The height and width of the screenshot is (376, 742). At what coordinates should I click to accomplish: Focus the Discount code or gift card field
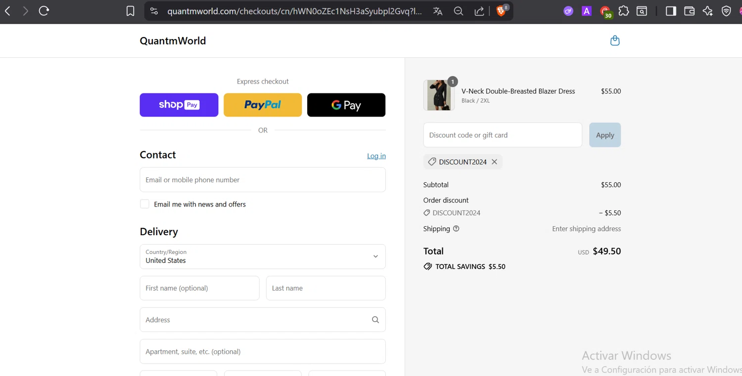click(x=503, y=135)
